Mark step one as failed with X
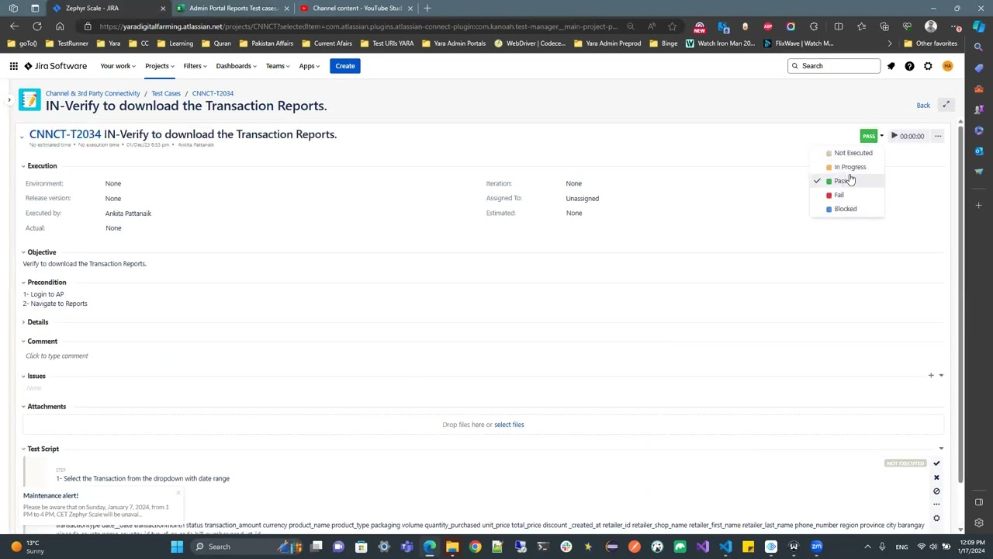 click(936, 477)
